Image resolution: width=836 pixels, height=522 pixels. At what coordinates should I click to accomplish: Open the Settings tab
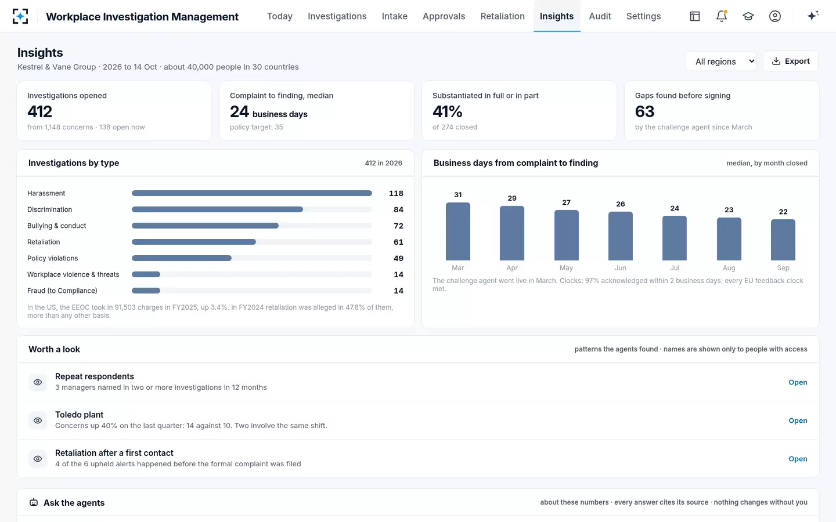pyautogui.click(x=644, y=16)
